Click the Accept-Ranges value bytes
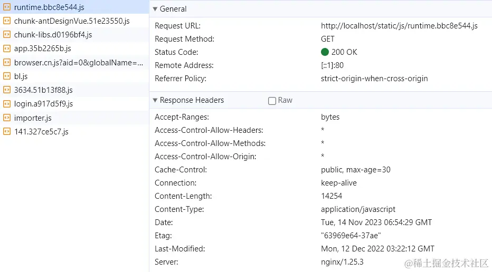The image size is (492, 272). (x=330, y=117)
